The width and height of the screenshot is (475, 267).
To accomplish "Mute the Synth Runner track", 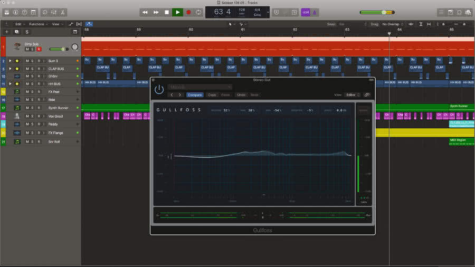I will [27, 108].
